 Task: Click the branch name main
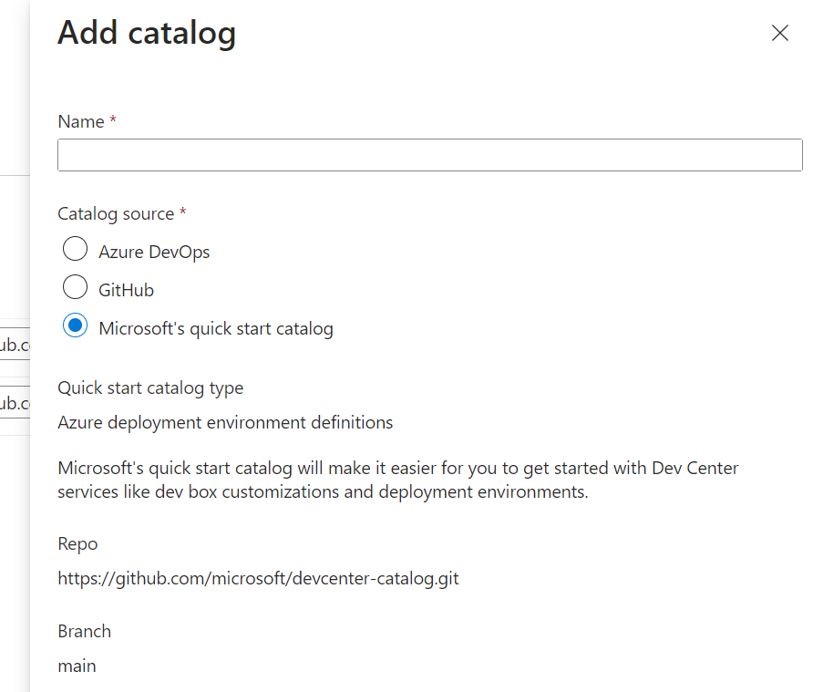77,666
